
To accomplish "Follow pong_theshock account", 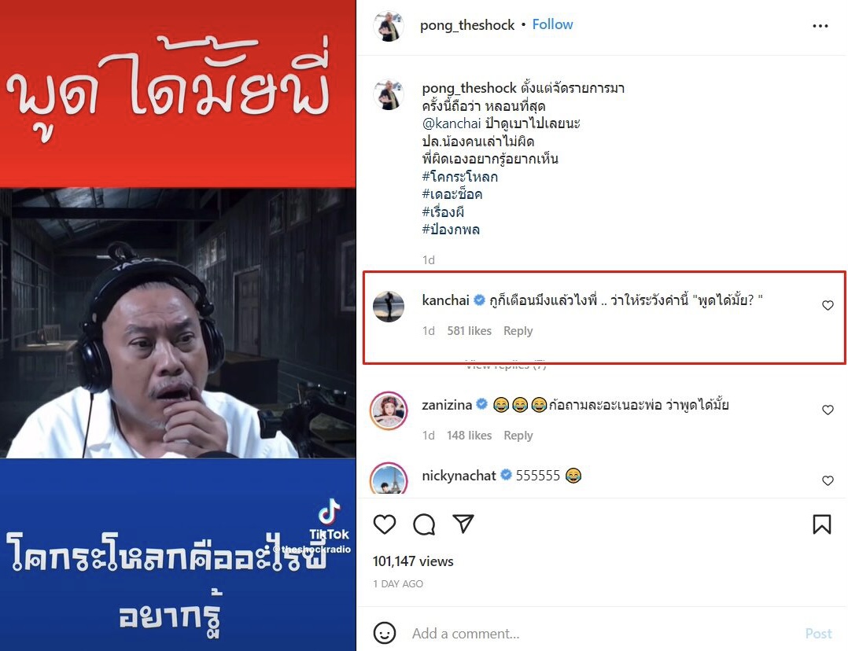I will [x=552, y=24].
